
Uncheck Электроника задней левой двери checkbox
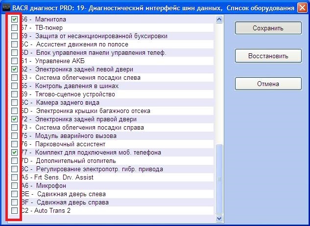pyautogui.click(x=14, y=69)
